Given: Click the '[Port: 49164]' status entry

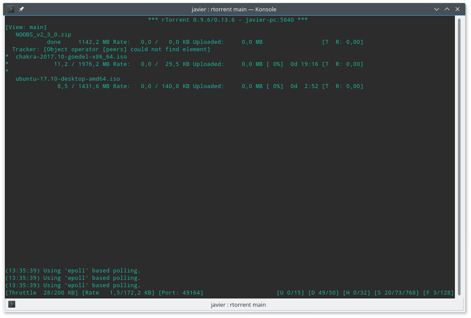Looking at the screenshot, I should coord(181,293).
